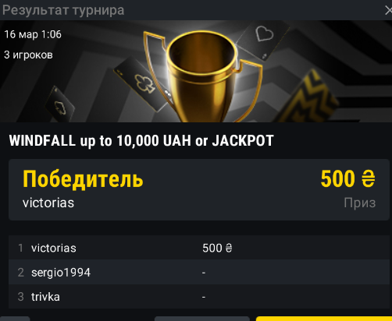This screenshot has width=392, height=321.
Task: Click the heart playing card icon
Action: click(264, 41)
